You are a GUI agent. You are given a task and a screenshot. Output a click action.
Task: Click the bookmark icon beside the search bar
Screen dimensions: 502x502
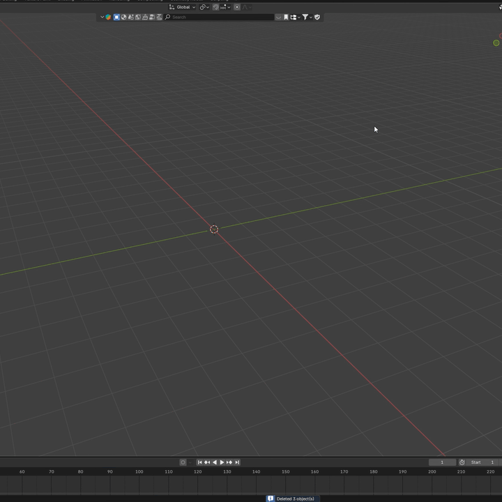286,17
